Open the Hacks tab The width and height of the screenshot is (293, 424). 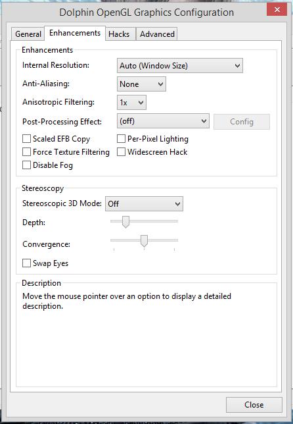pos(120,34)
